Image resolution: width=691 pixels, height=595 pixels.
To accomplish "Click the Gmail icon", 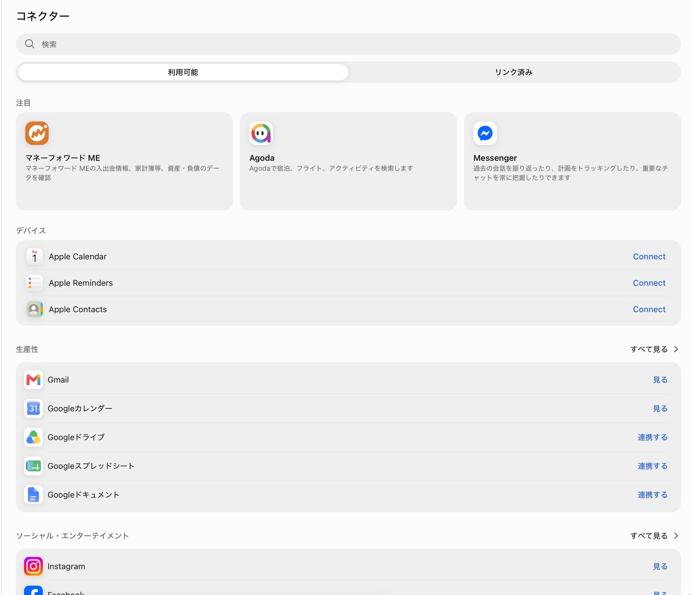I will (x=33, y=380).
